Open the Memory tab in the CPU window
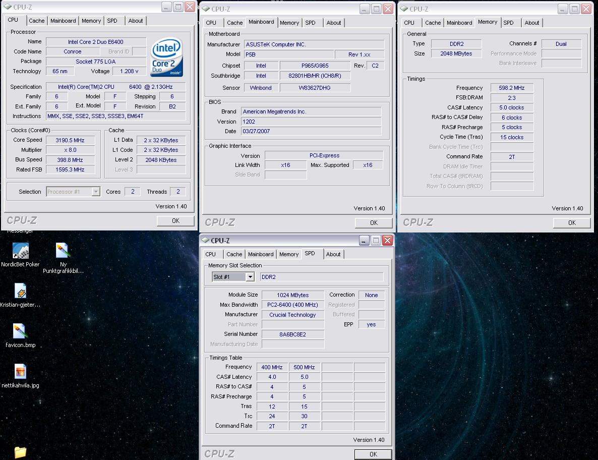Viewport: 598px width, 460px height. click(91, 21)
